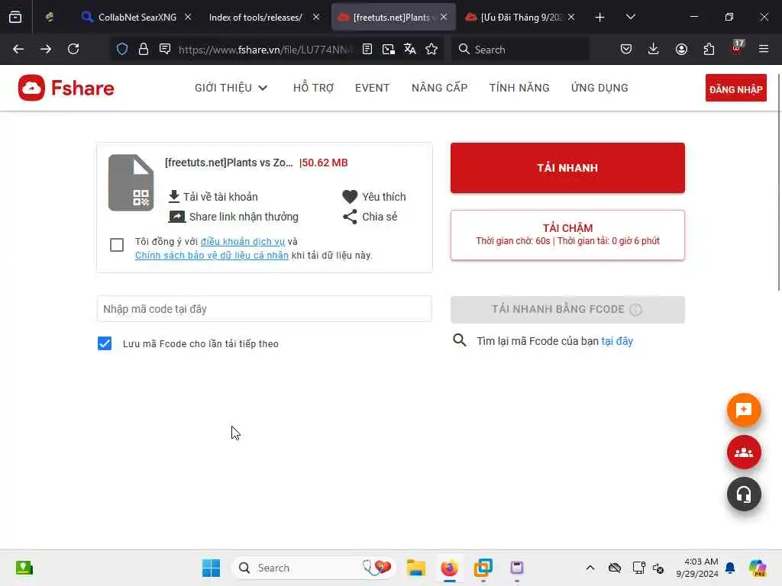Click ĐĂNG NHẬP login button
Image resolution: width=782 pixels, height=586 pixels.
click(735, 89)
